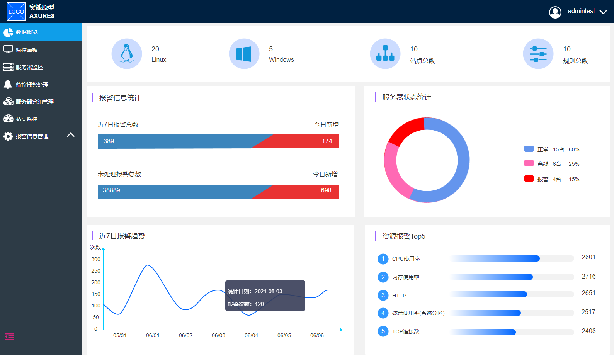Click the number 4 badge for 磁盘使用率
Screen dimensions: 614x355
pyautogui.click(x=383, y=313)
